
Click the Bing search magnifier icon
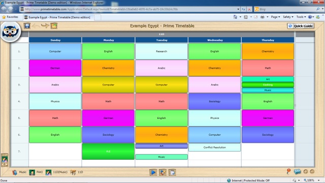click(318, 9)
